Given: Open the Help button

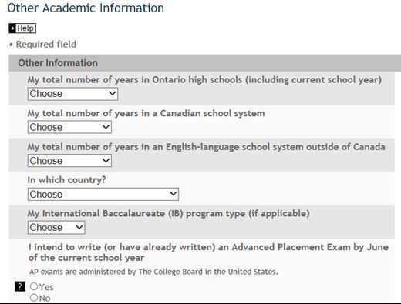Looking at the screenshot, I should pos(22,28).
